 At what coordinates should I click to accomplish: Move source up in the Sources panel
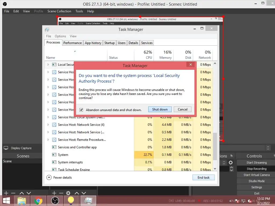[77, 193]
